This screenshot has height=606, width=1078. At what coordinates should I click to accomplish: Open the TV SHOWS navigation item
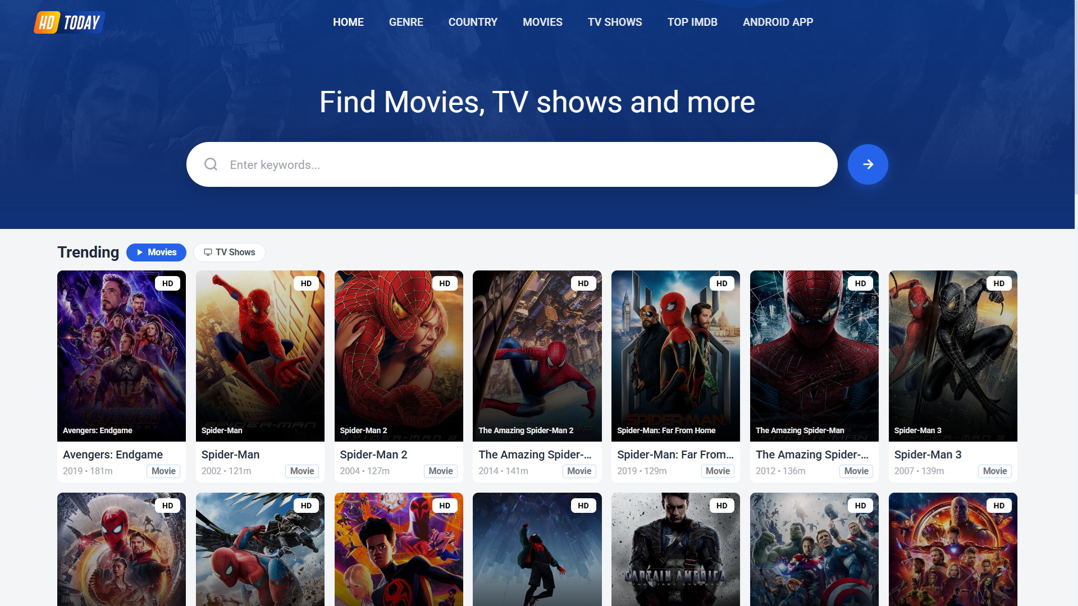point(614,22)
